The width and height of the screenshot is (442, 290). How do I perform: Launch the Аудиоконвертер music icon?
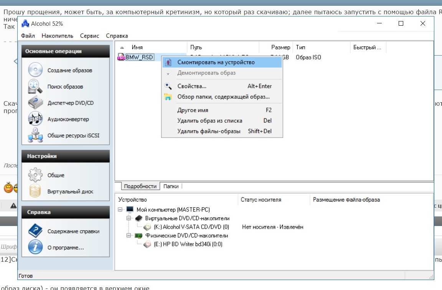35,119
